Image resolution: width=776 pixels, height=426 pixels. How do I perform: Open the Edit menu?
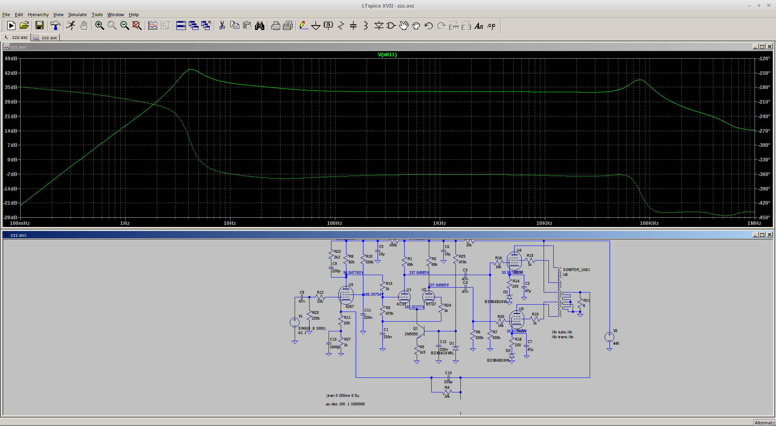coord(19,15)
